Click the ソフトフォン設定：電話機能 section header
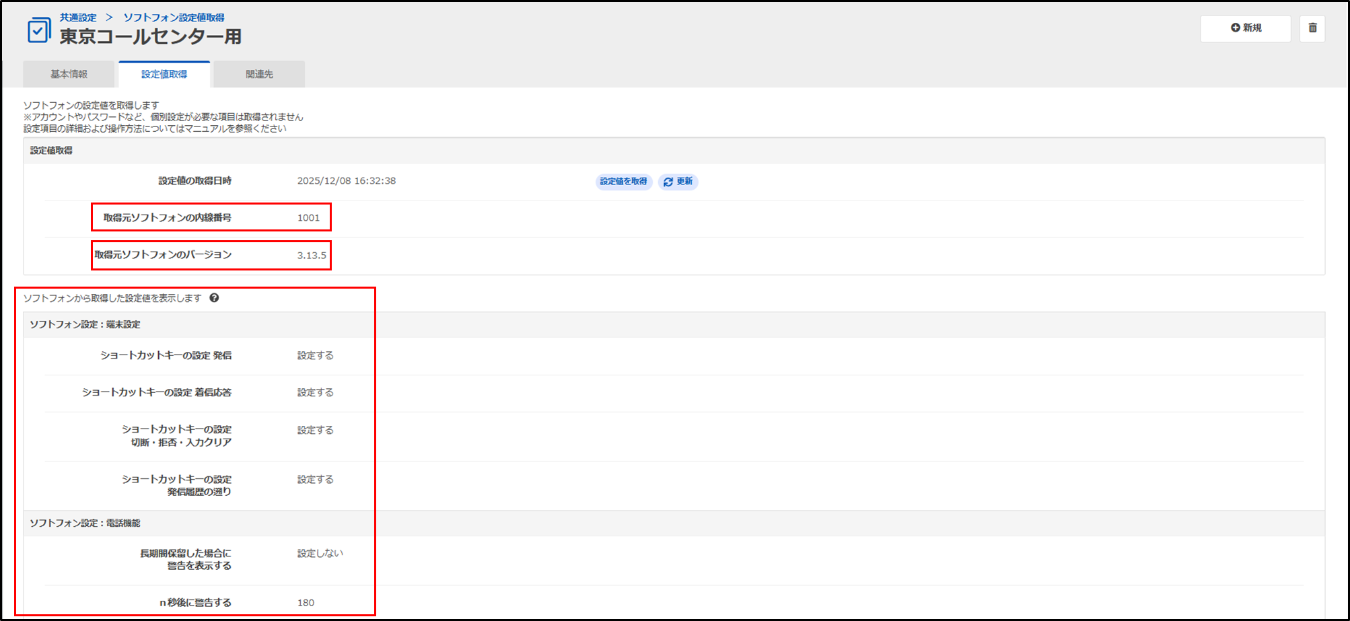1350x621 pixels. tap(85, 523)
